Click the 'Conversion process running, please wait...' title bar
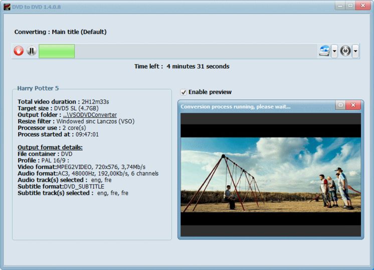Screen dimensions: 374x270 (258, 106)
